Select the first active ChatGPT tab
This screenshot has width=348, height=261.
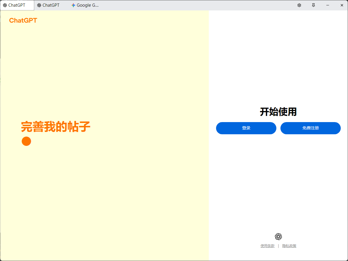click(x=17, y=5)
